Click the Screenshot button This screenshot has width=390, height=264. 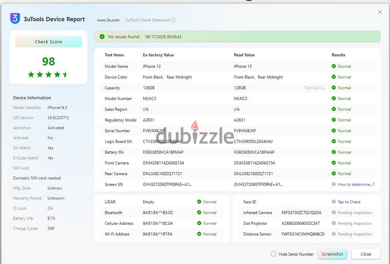(332, 254)
